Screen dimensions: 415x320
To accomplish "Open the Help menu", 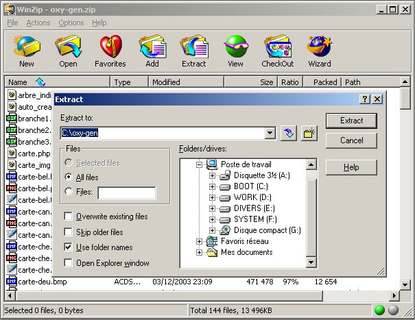I will click(99, 23).
